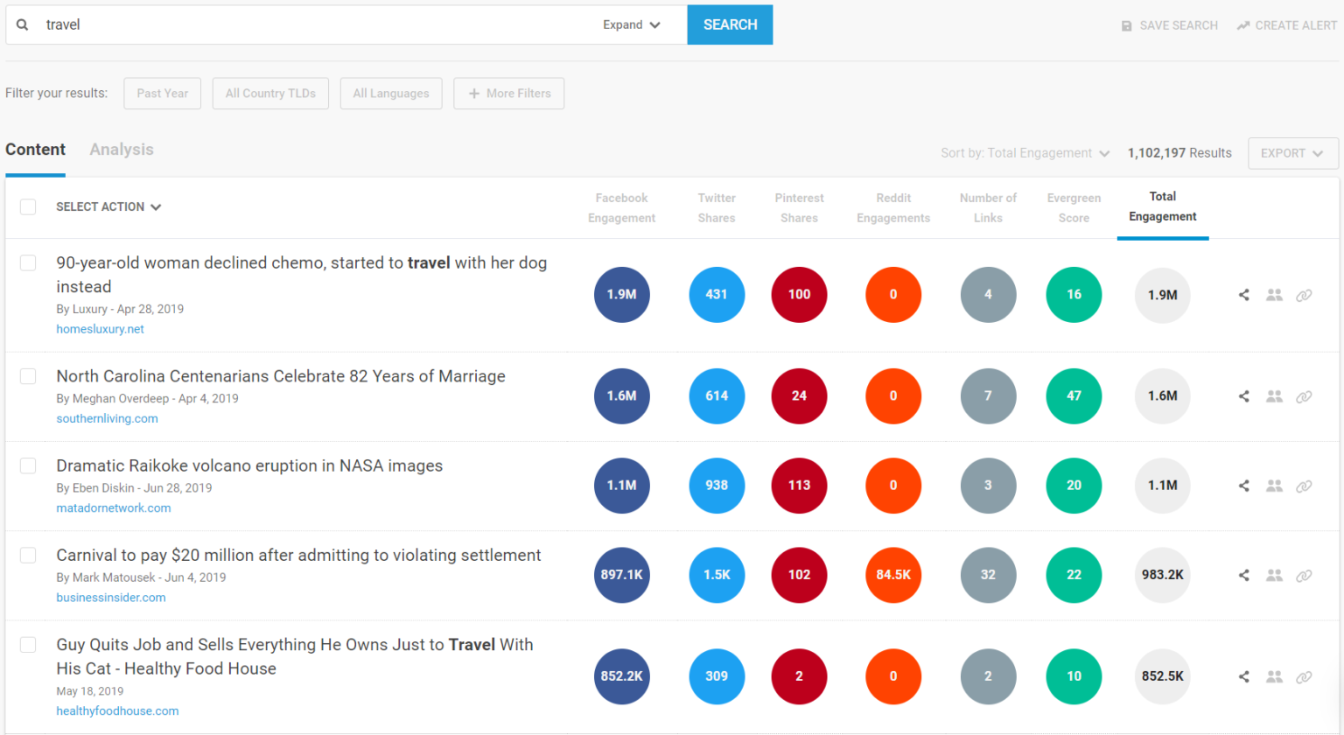Open the businessinsider.com source link
1344x735 pixels.
pos(111,598)
